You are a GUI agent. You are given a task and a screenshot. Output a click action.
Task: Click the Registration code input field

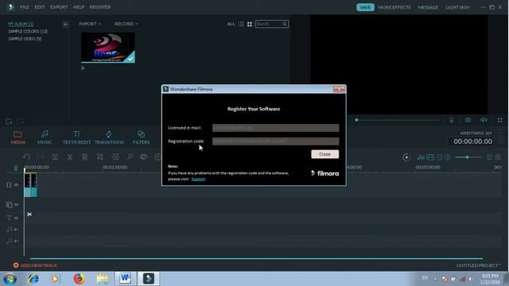pyautogui.click(x=276, y=141)
